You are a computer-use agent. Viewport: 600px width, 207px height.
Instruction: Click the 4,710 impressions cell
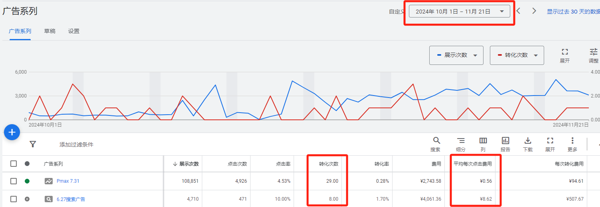tap(193, 199)
